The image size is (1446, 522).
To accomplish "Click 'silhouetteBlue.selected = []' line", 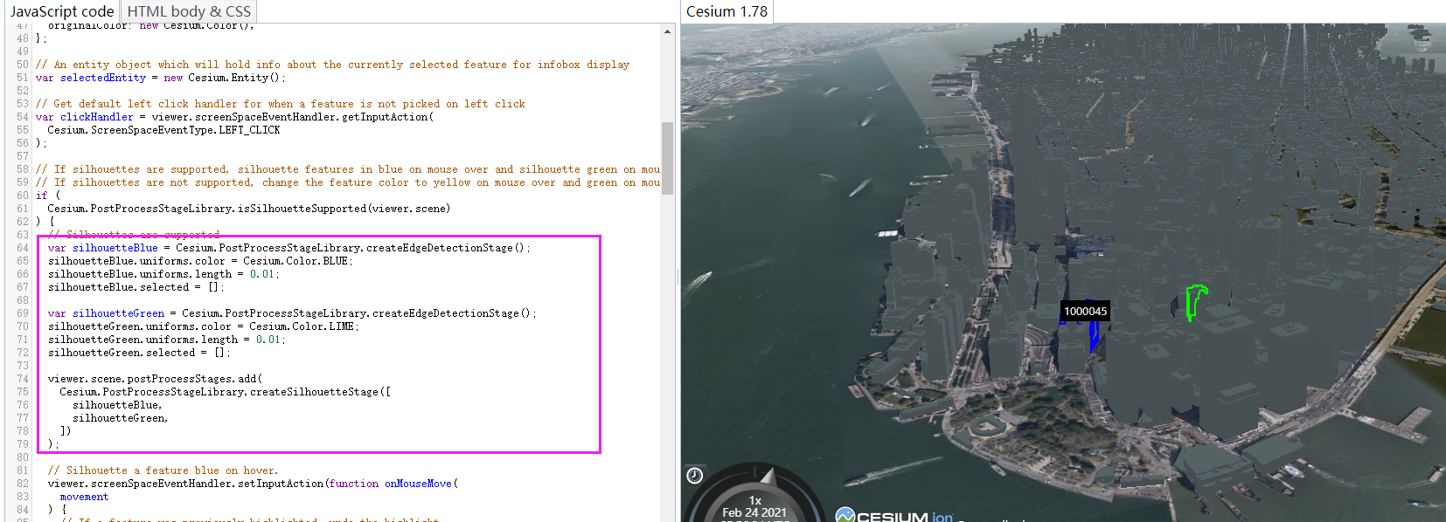I will (x=136, y=287).
